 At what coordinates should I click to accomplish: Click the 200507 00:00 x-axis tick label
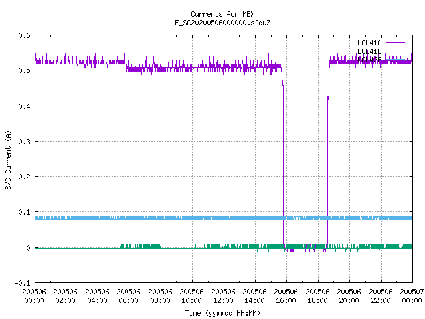[412, 296]
